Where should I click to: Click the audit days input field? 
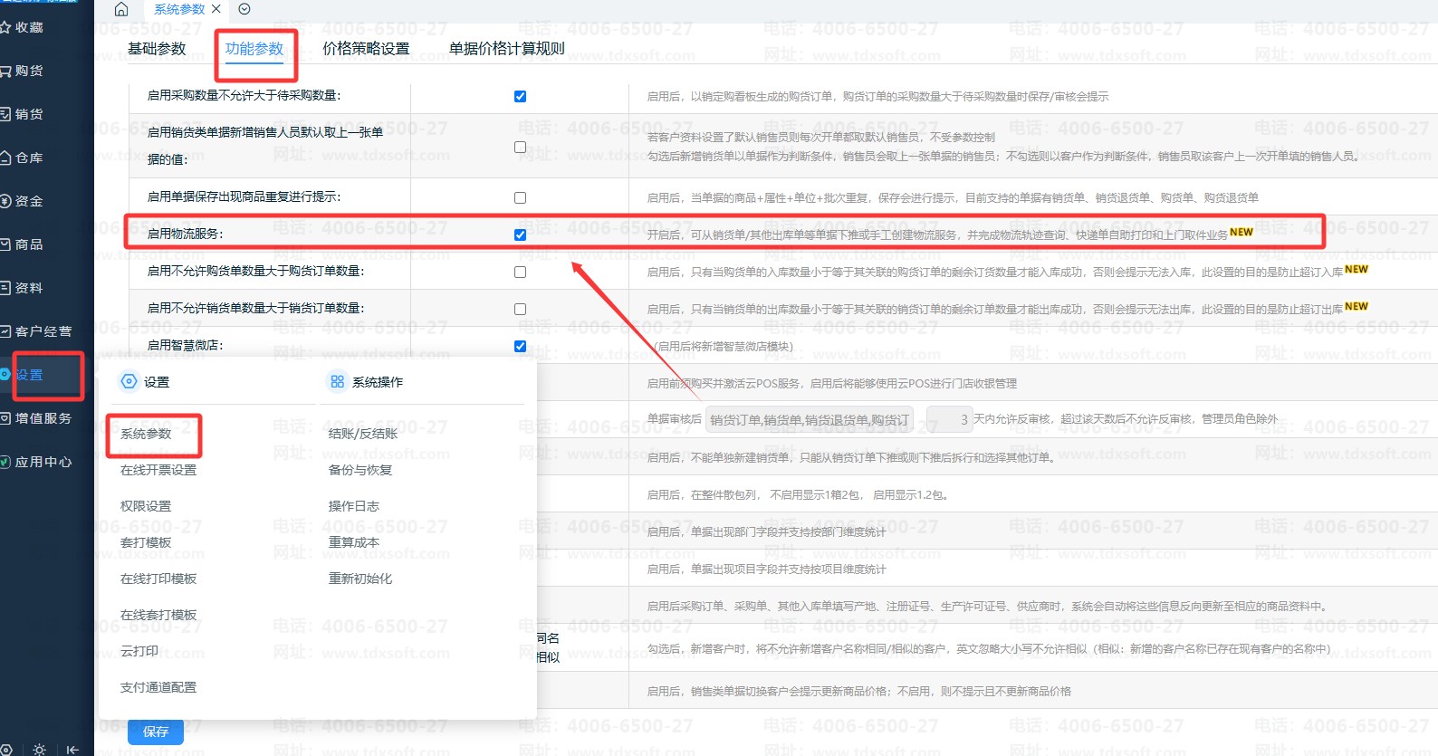coord(949,420)
